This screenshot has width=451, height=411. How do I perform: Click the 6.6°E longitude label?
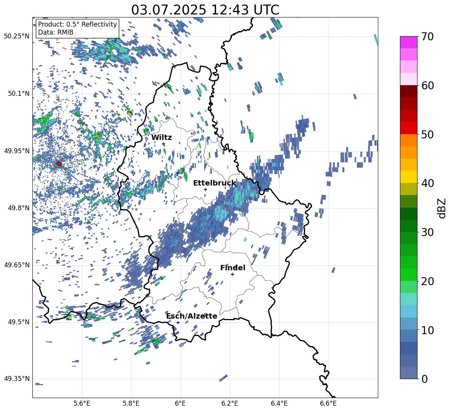pos(328,403)
